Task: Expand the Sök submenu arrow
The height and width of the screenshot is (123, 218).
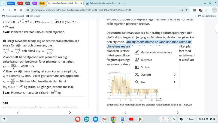Action: tap(174, 82)
